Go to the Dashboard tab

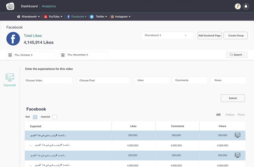(29, 6)
